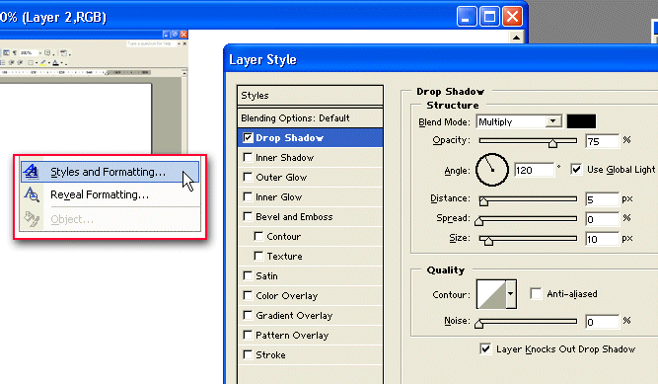This screenshot has height=384, width=658.
Task: Open the Blend Mode Multiply dropdown
Action: tap(519, 121)
